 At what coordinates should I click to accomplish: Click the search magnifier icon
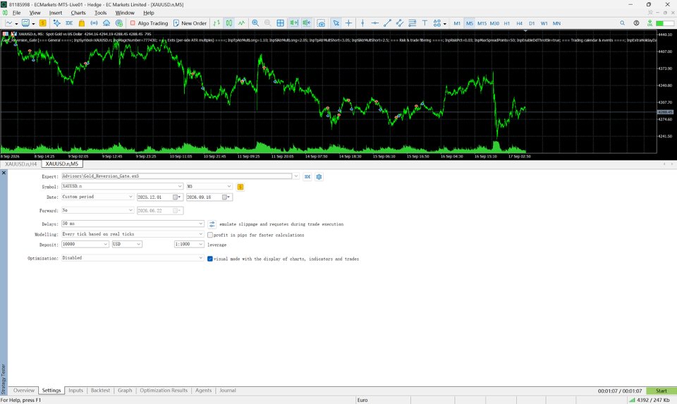point(622,23)
